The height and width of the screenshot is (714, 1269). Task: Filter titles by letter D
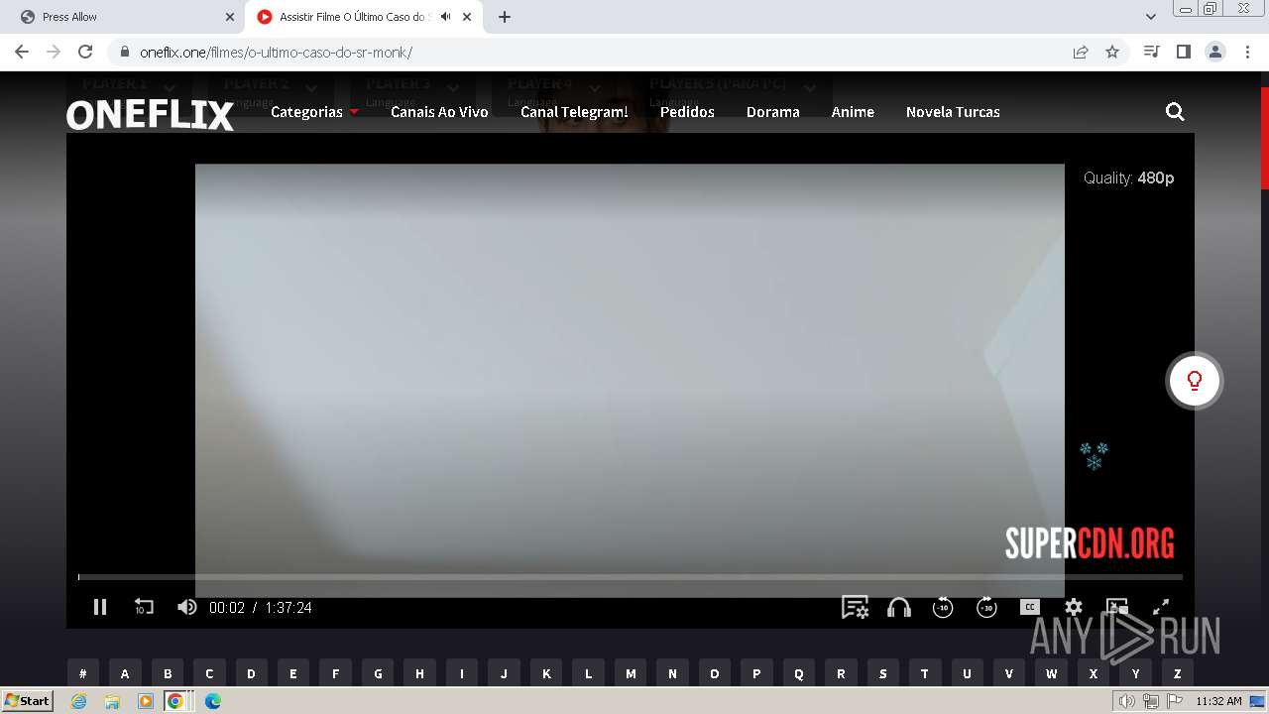(x=251, y=673)
